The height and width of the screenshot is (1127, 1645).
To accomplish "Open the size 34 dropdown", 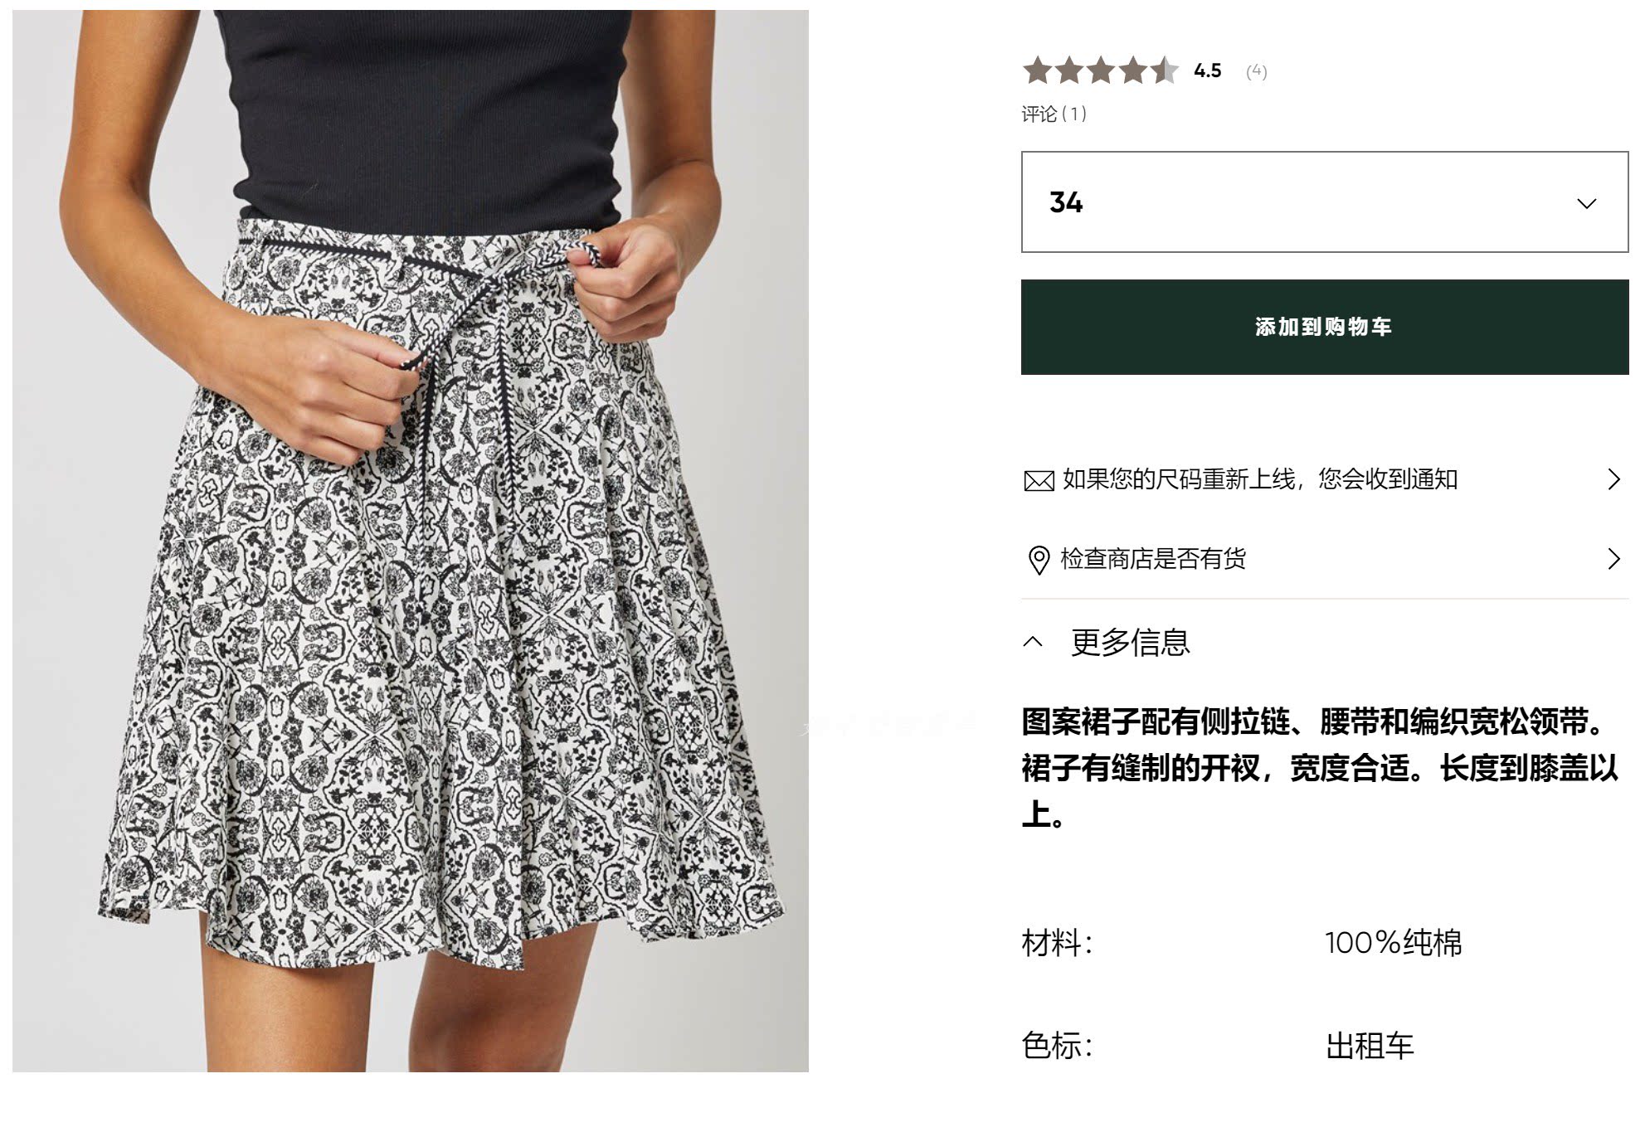I will coord(1325,202).
